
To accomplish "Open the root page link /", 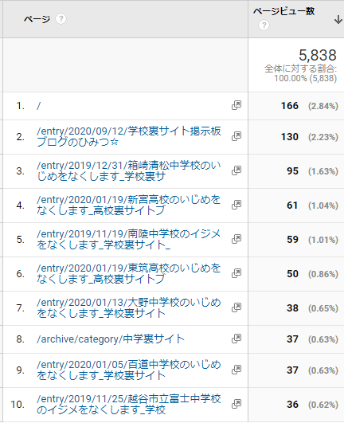I will click(39, 106).
